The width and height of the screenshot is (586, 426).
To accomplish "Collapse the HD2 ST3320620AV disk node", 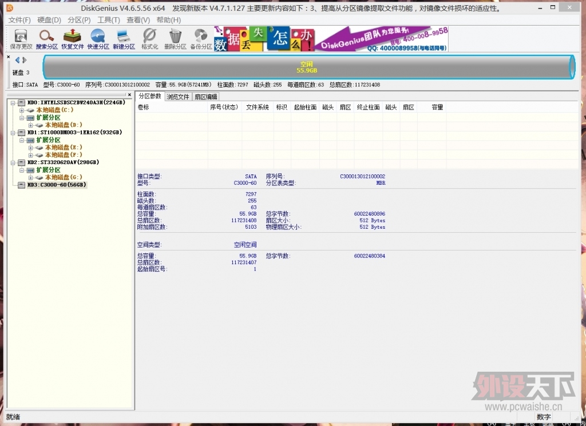I will 13,162.
